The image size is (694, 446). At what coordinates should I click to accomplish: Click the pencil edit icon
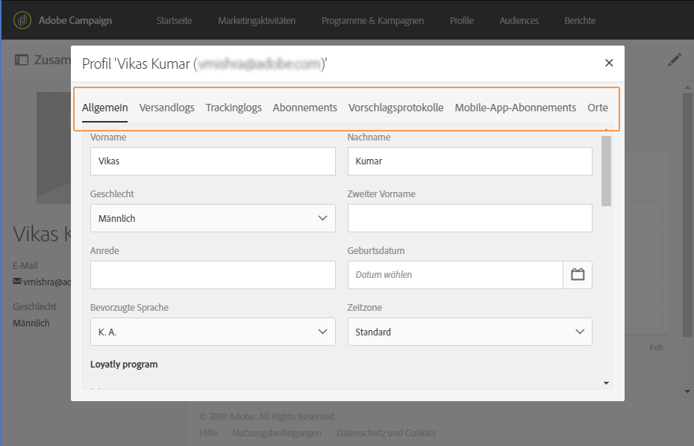(x=675, y=60)
